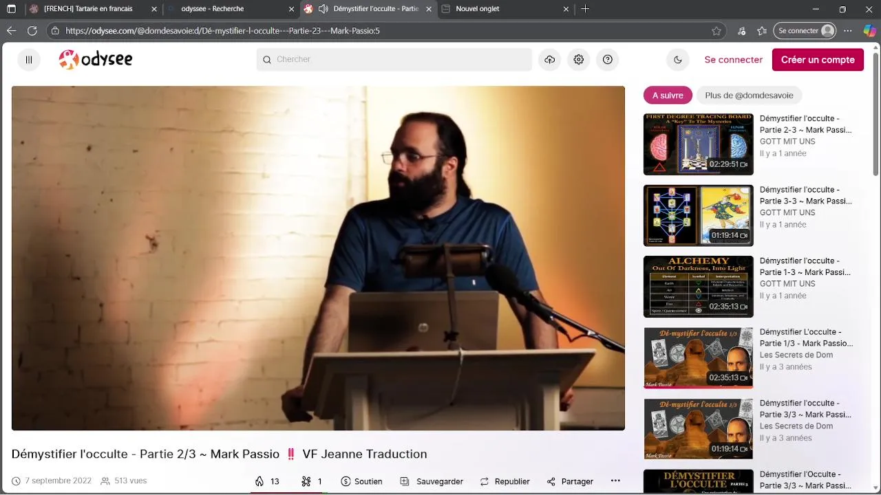Open thumbnail of First Degree Tracing Board video
The width and height of the screenshot is (881, 495).
[x=698, y=144]
